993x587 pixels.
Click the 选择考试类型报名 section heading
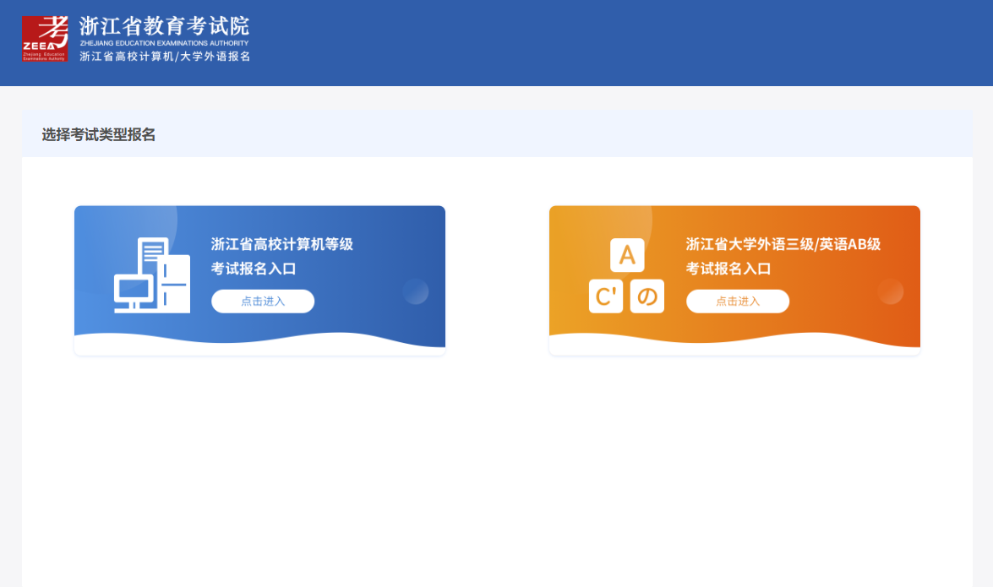pyautogui.click(x=99, y=134)
